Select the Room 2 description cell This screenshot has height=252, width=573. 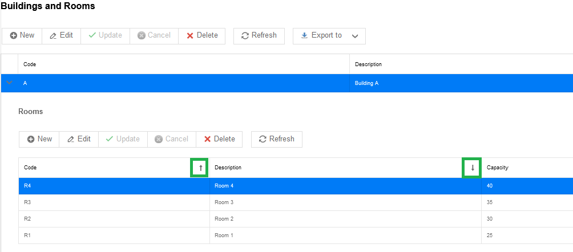coord(345,219)
